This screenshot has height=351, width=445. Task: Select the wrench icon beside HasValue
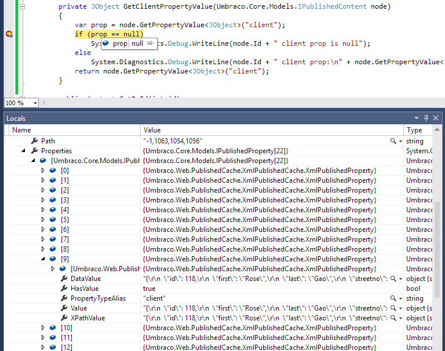(64, 289)
